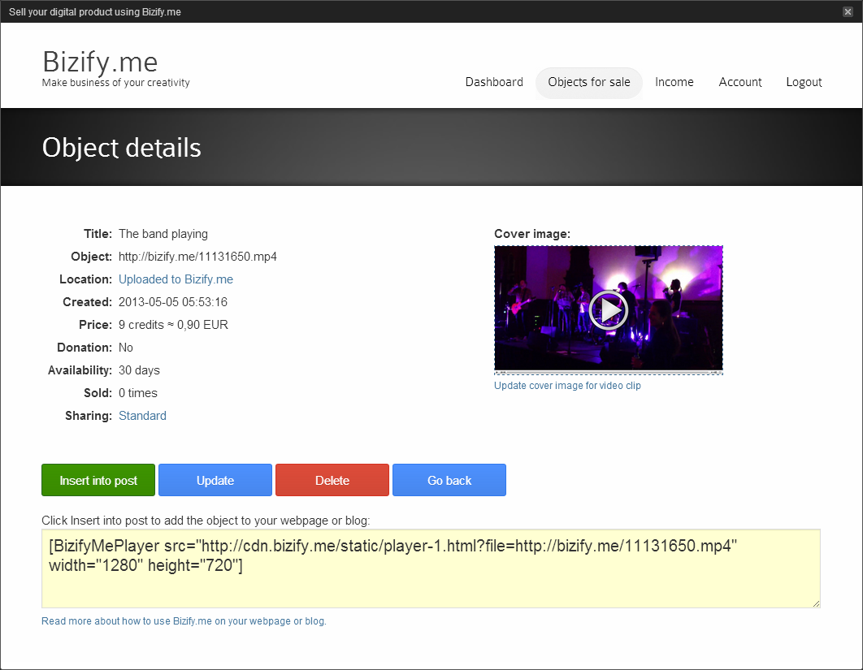Click the title text The band playing
Viewport: 863px width, 670px height.
(x=163, y=234)
